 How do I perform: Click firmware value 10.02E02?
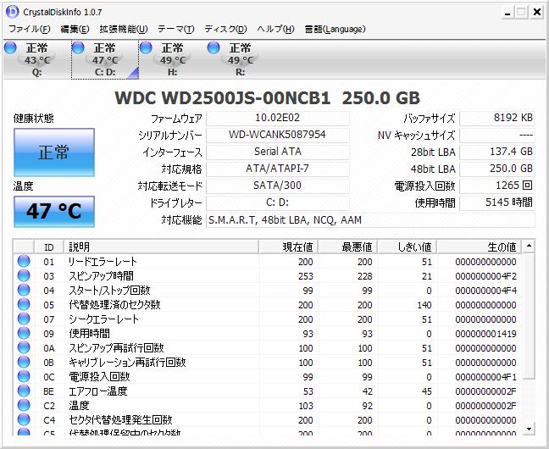278,118
